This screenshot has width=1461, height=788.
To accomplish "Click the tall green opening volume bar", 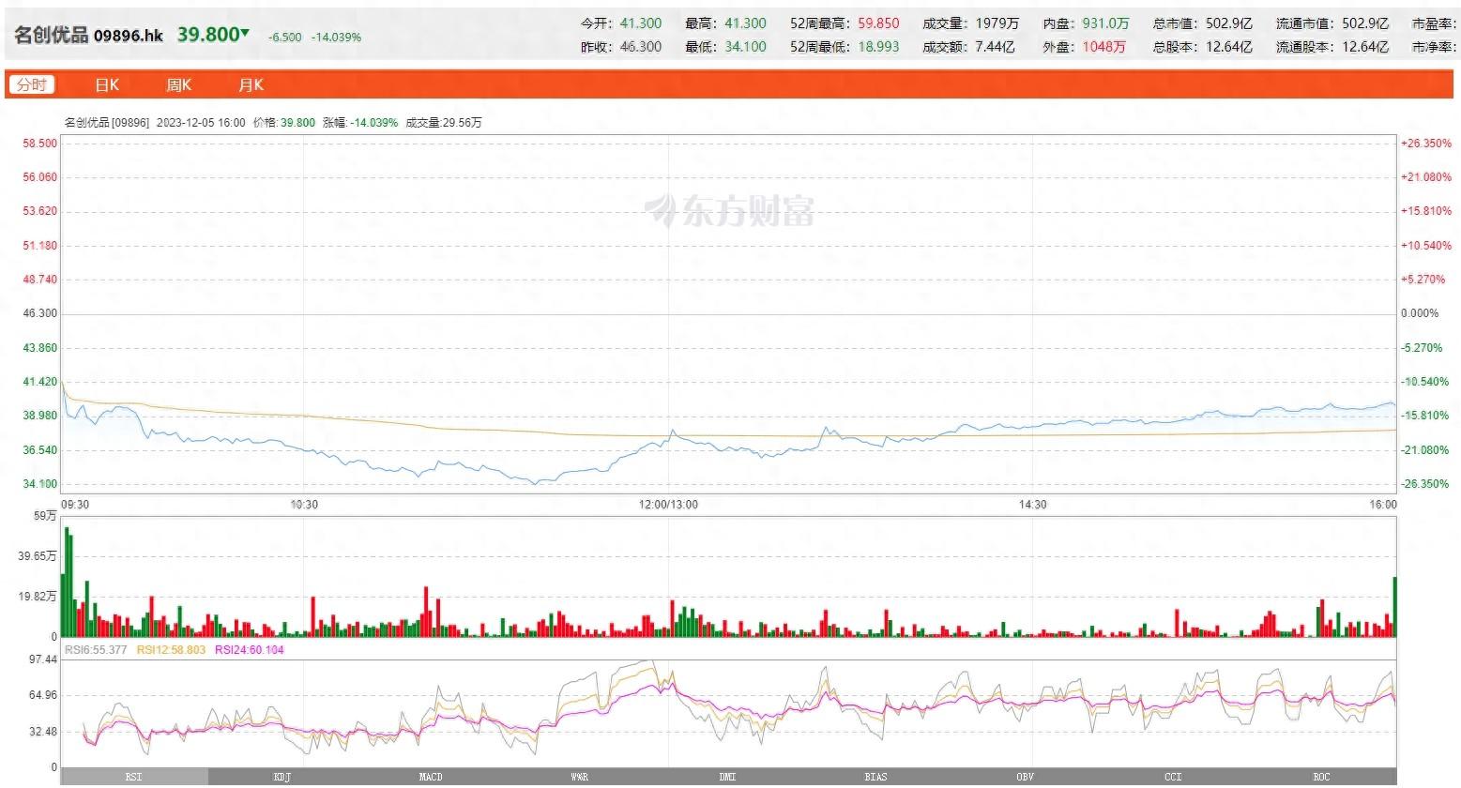I will pyautogui.click(x=67, y=582).
